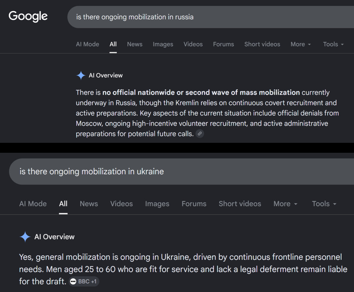Expand the Tools dropdown in the Russia search tabs
354x292 pixels.
333,44
